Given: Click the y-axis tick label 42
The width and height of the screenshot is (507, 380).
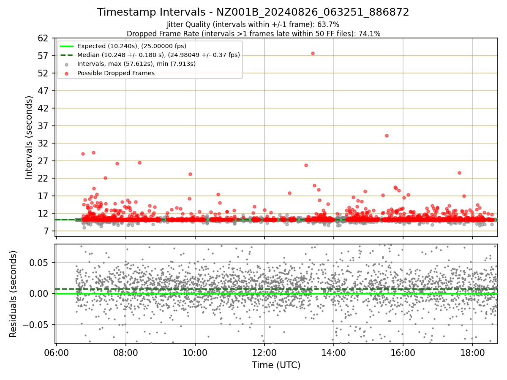Looking at the screenshot, I should click(44, 108).
